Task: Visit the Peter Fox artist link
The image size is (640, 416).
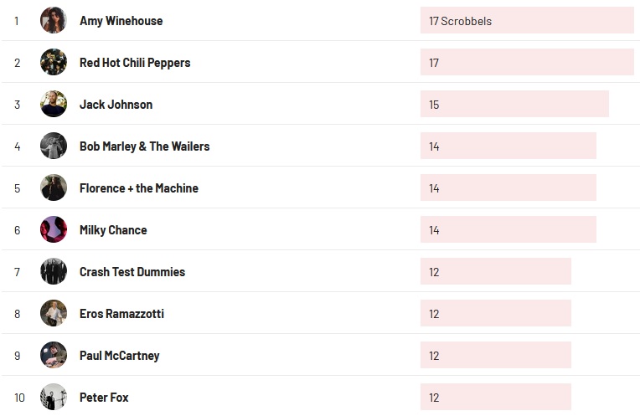Action: pyautogui.click(x=104, y=398)
